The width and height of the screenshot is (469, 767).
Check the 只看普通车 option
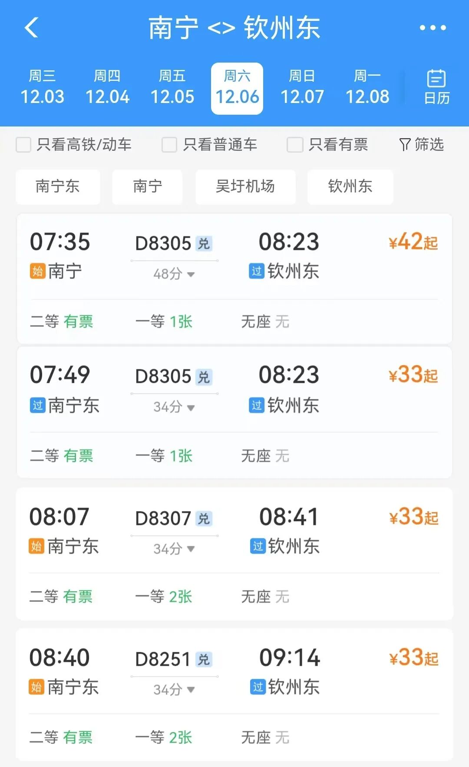tap(169, 145)
